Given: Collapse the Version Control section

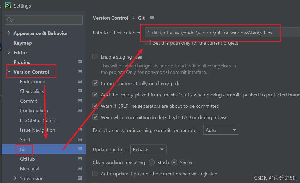Looking at the screenshot, I should 9,72.
